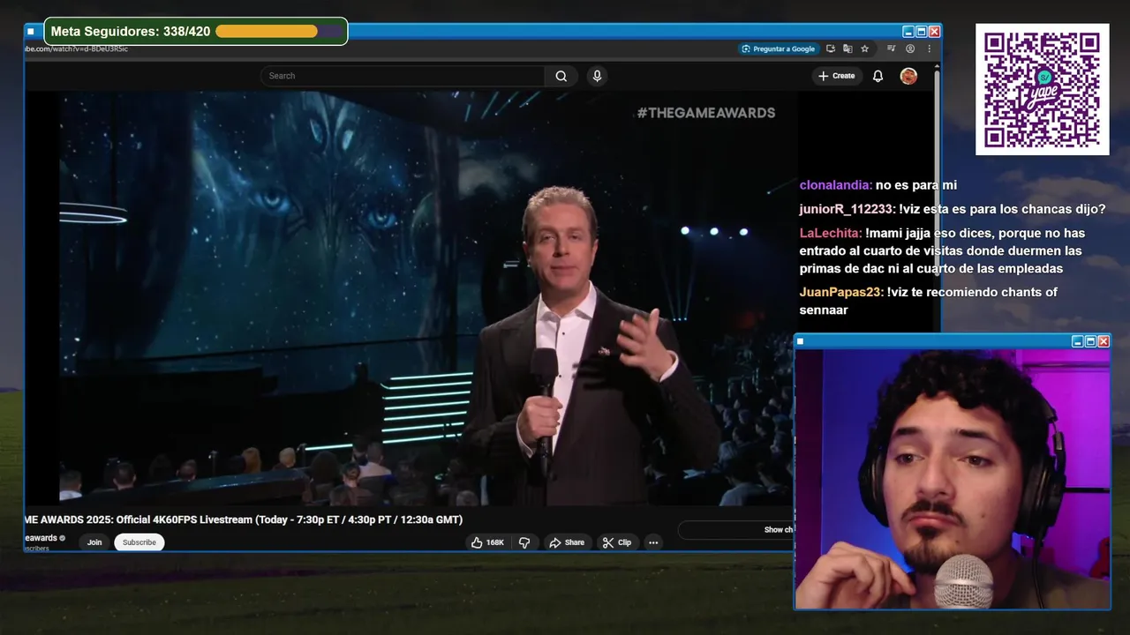The width and height of the screenshot is (1130, 635).
Task: Open YouTube notifications bell
Action: tap(878, 76)
